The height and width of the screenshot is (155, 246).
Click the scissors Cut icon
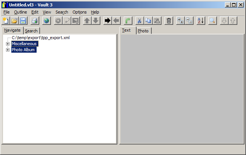(x=139, y=21)
